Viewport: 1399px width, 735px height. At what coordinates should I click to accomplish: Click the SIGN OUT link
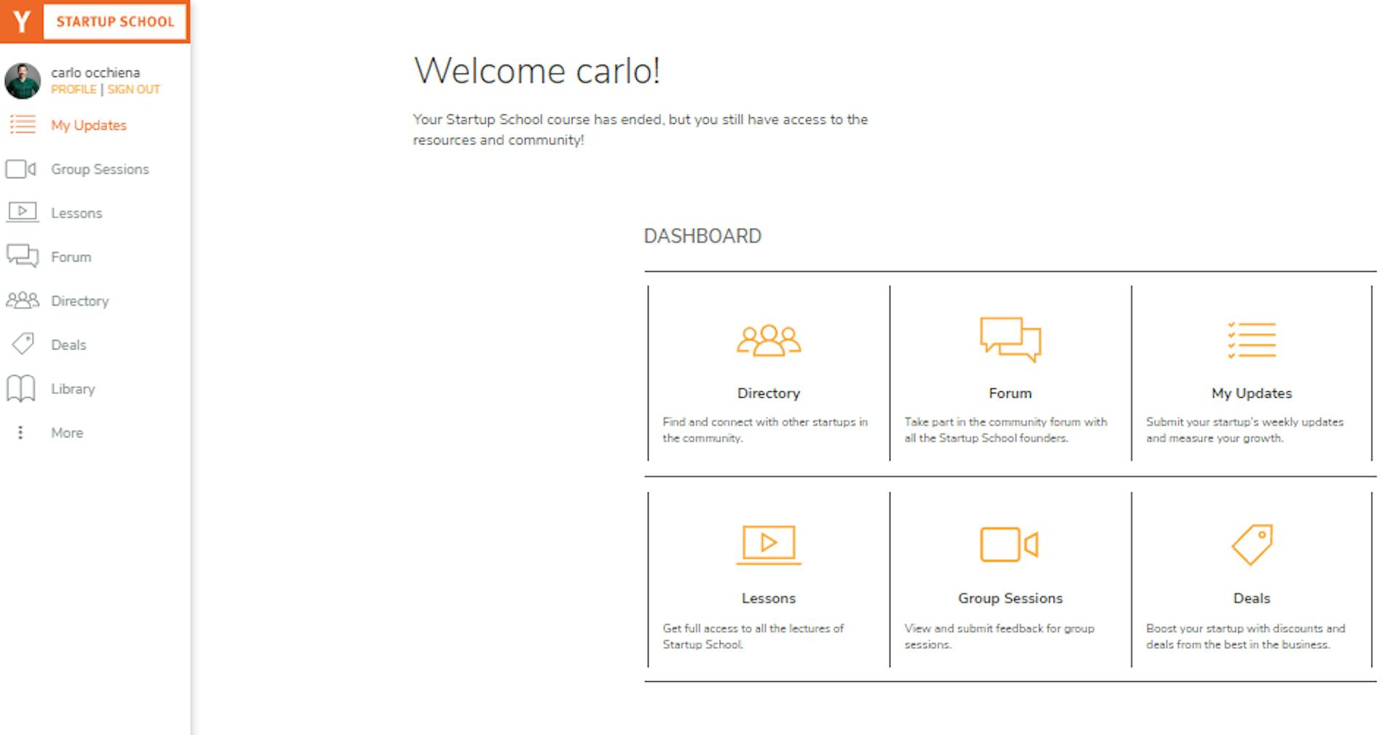click(133, 90)
